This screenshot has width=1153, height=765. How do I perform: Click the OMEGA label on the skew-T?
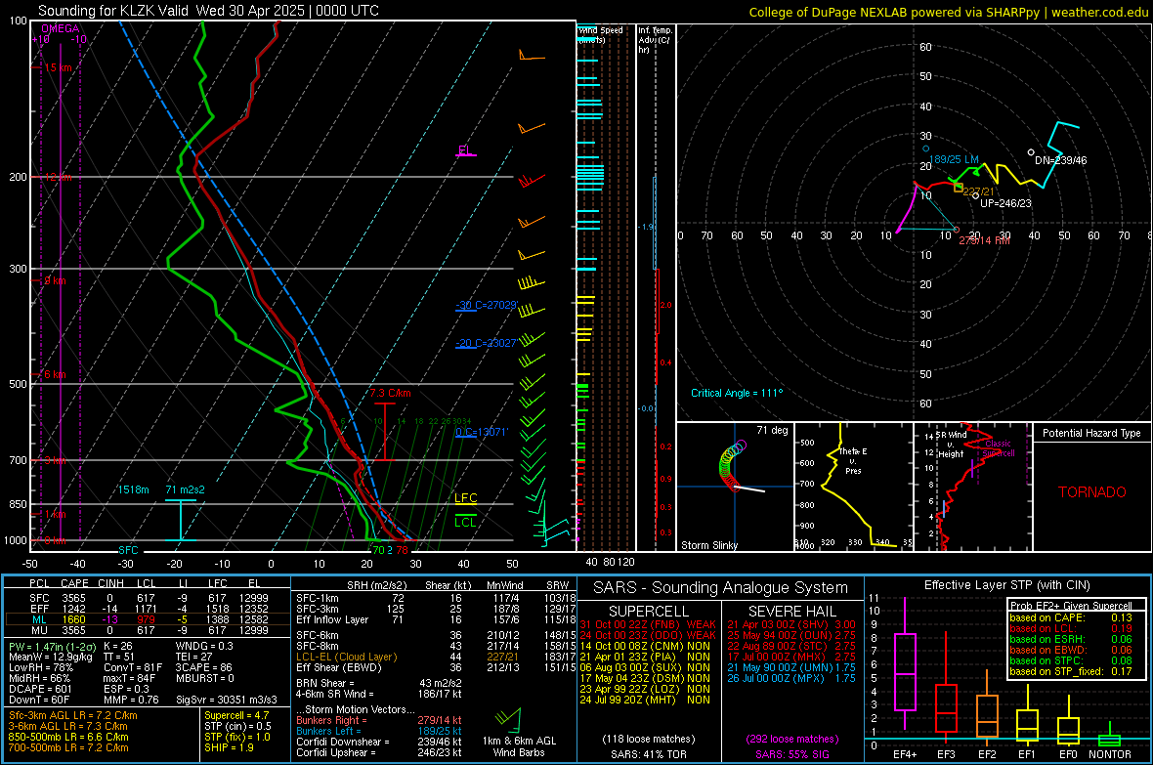[61, 28]
